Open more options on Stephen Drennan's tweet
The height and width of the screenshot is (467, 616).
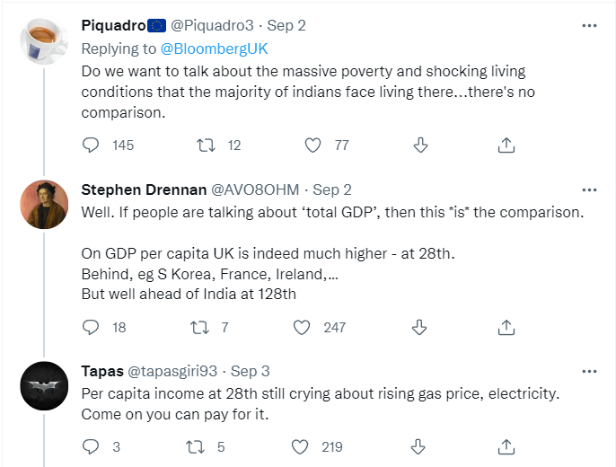point(589,190)
